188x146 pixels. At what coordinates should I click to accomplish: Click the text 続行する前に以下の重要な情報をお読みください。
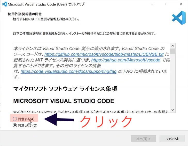[46, 19]
